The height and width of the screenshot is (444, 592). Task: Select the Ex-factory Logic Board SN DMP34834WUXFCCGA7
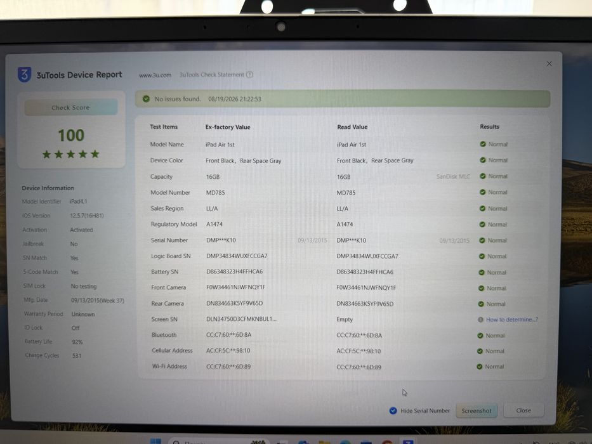coord(237,256)
